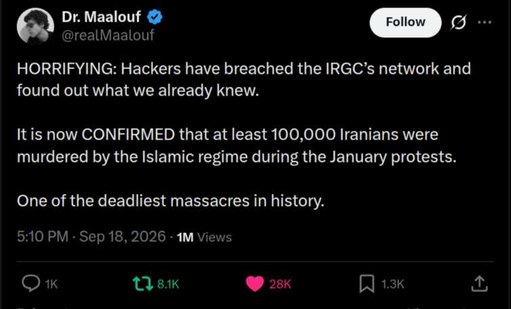Click the Dr. Maalouf display name
511x309 pixels.
[x=101, y=17]
